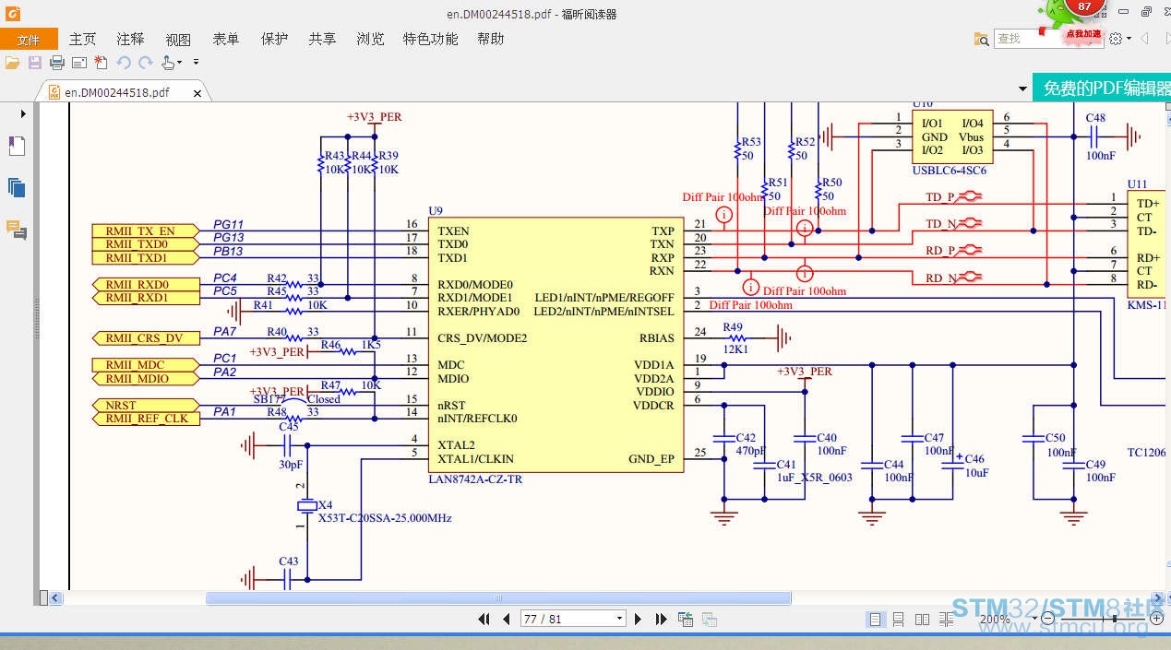Go to first page button

tap(484, 619)
